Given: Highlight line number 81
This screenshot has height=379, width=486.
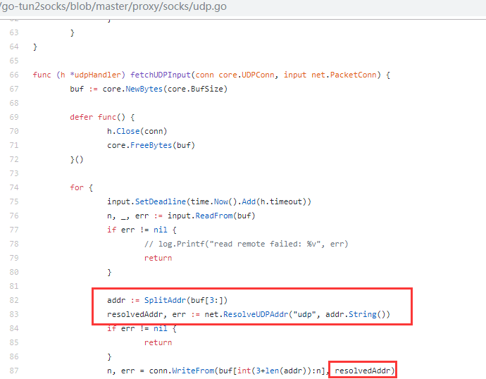Looking at the screenshot, I should tap(14, 286).
